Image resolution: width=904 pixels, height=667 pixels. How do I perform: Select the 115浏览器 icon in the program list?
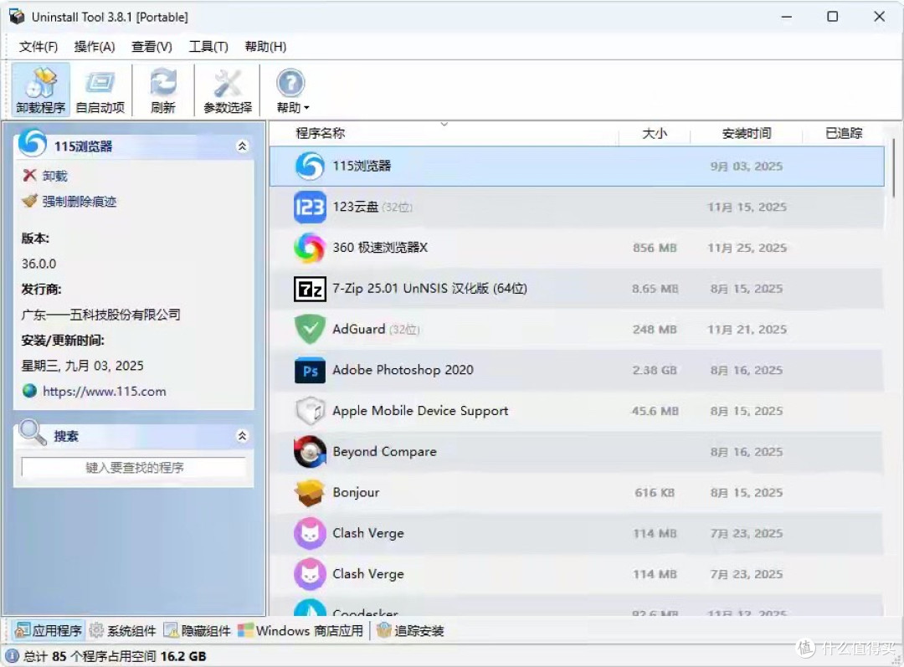310,166
